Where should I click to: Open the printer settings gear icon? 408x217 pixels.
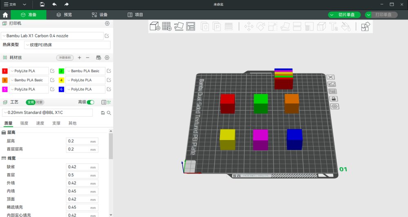107,24
